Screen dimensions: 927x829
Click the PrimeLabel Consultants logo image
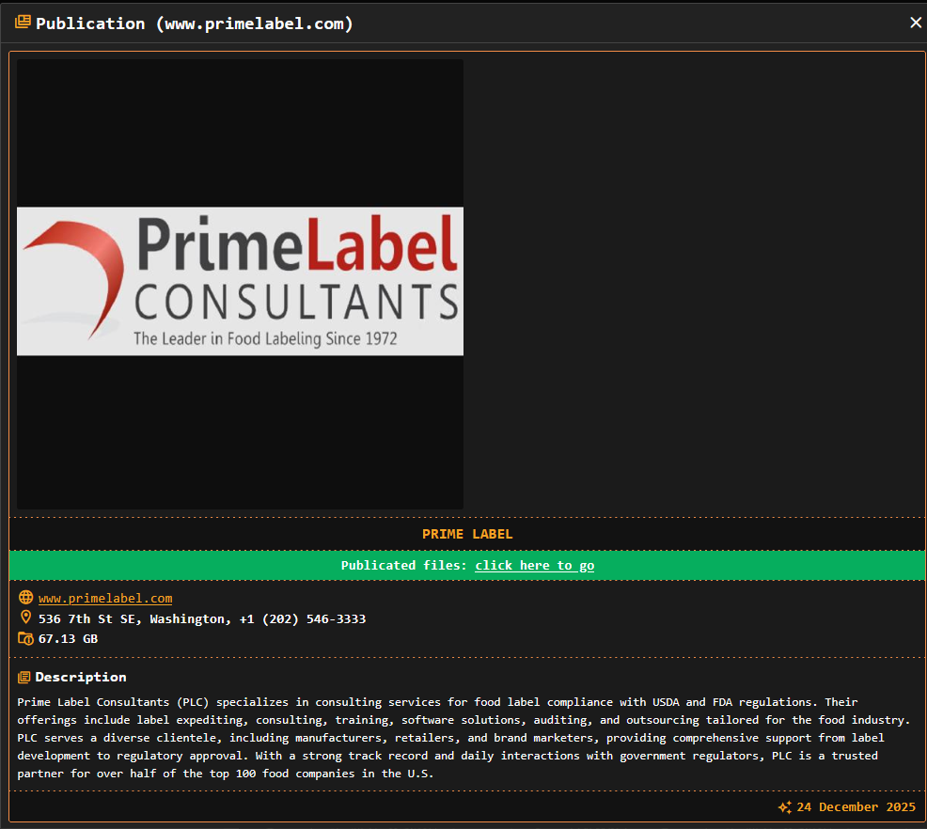(240, 281)
